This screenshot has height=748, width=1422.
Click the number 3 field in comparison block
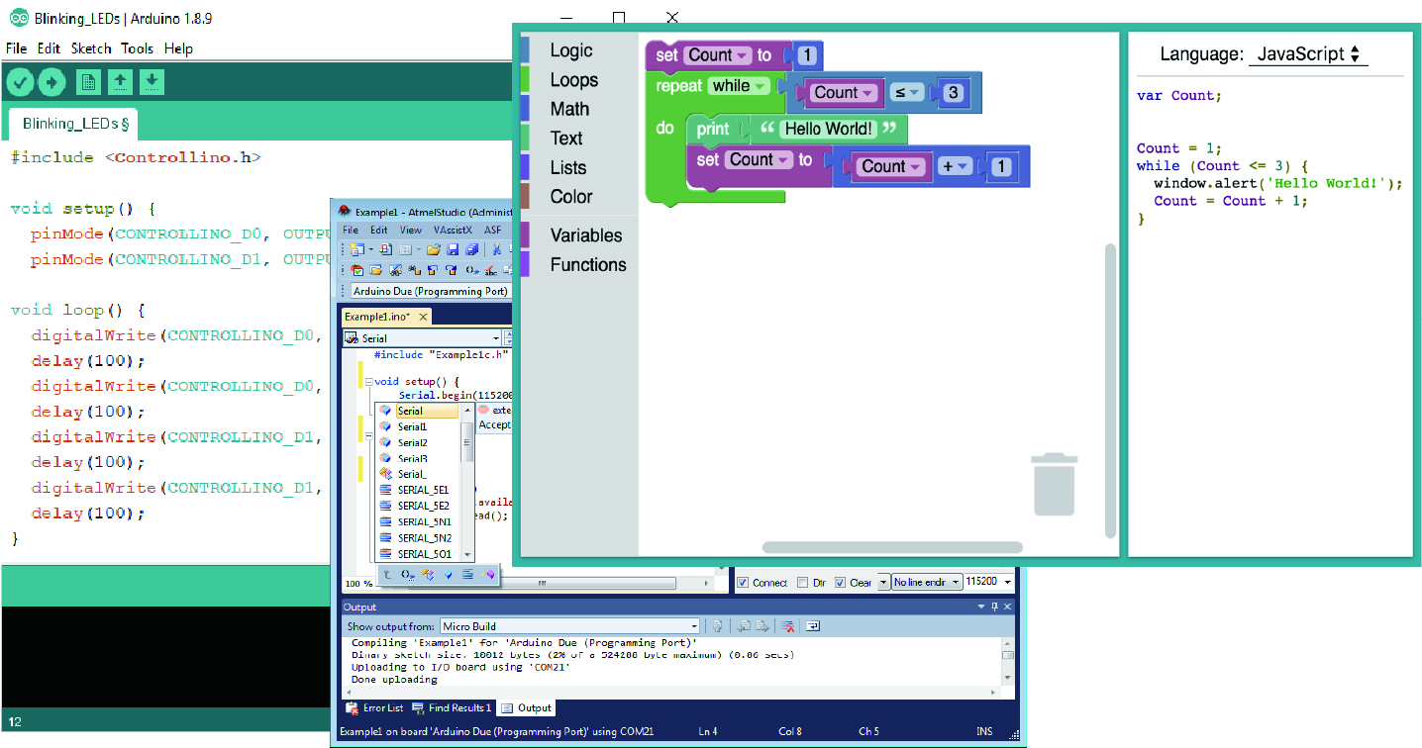[952, 93]
